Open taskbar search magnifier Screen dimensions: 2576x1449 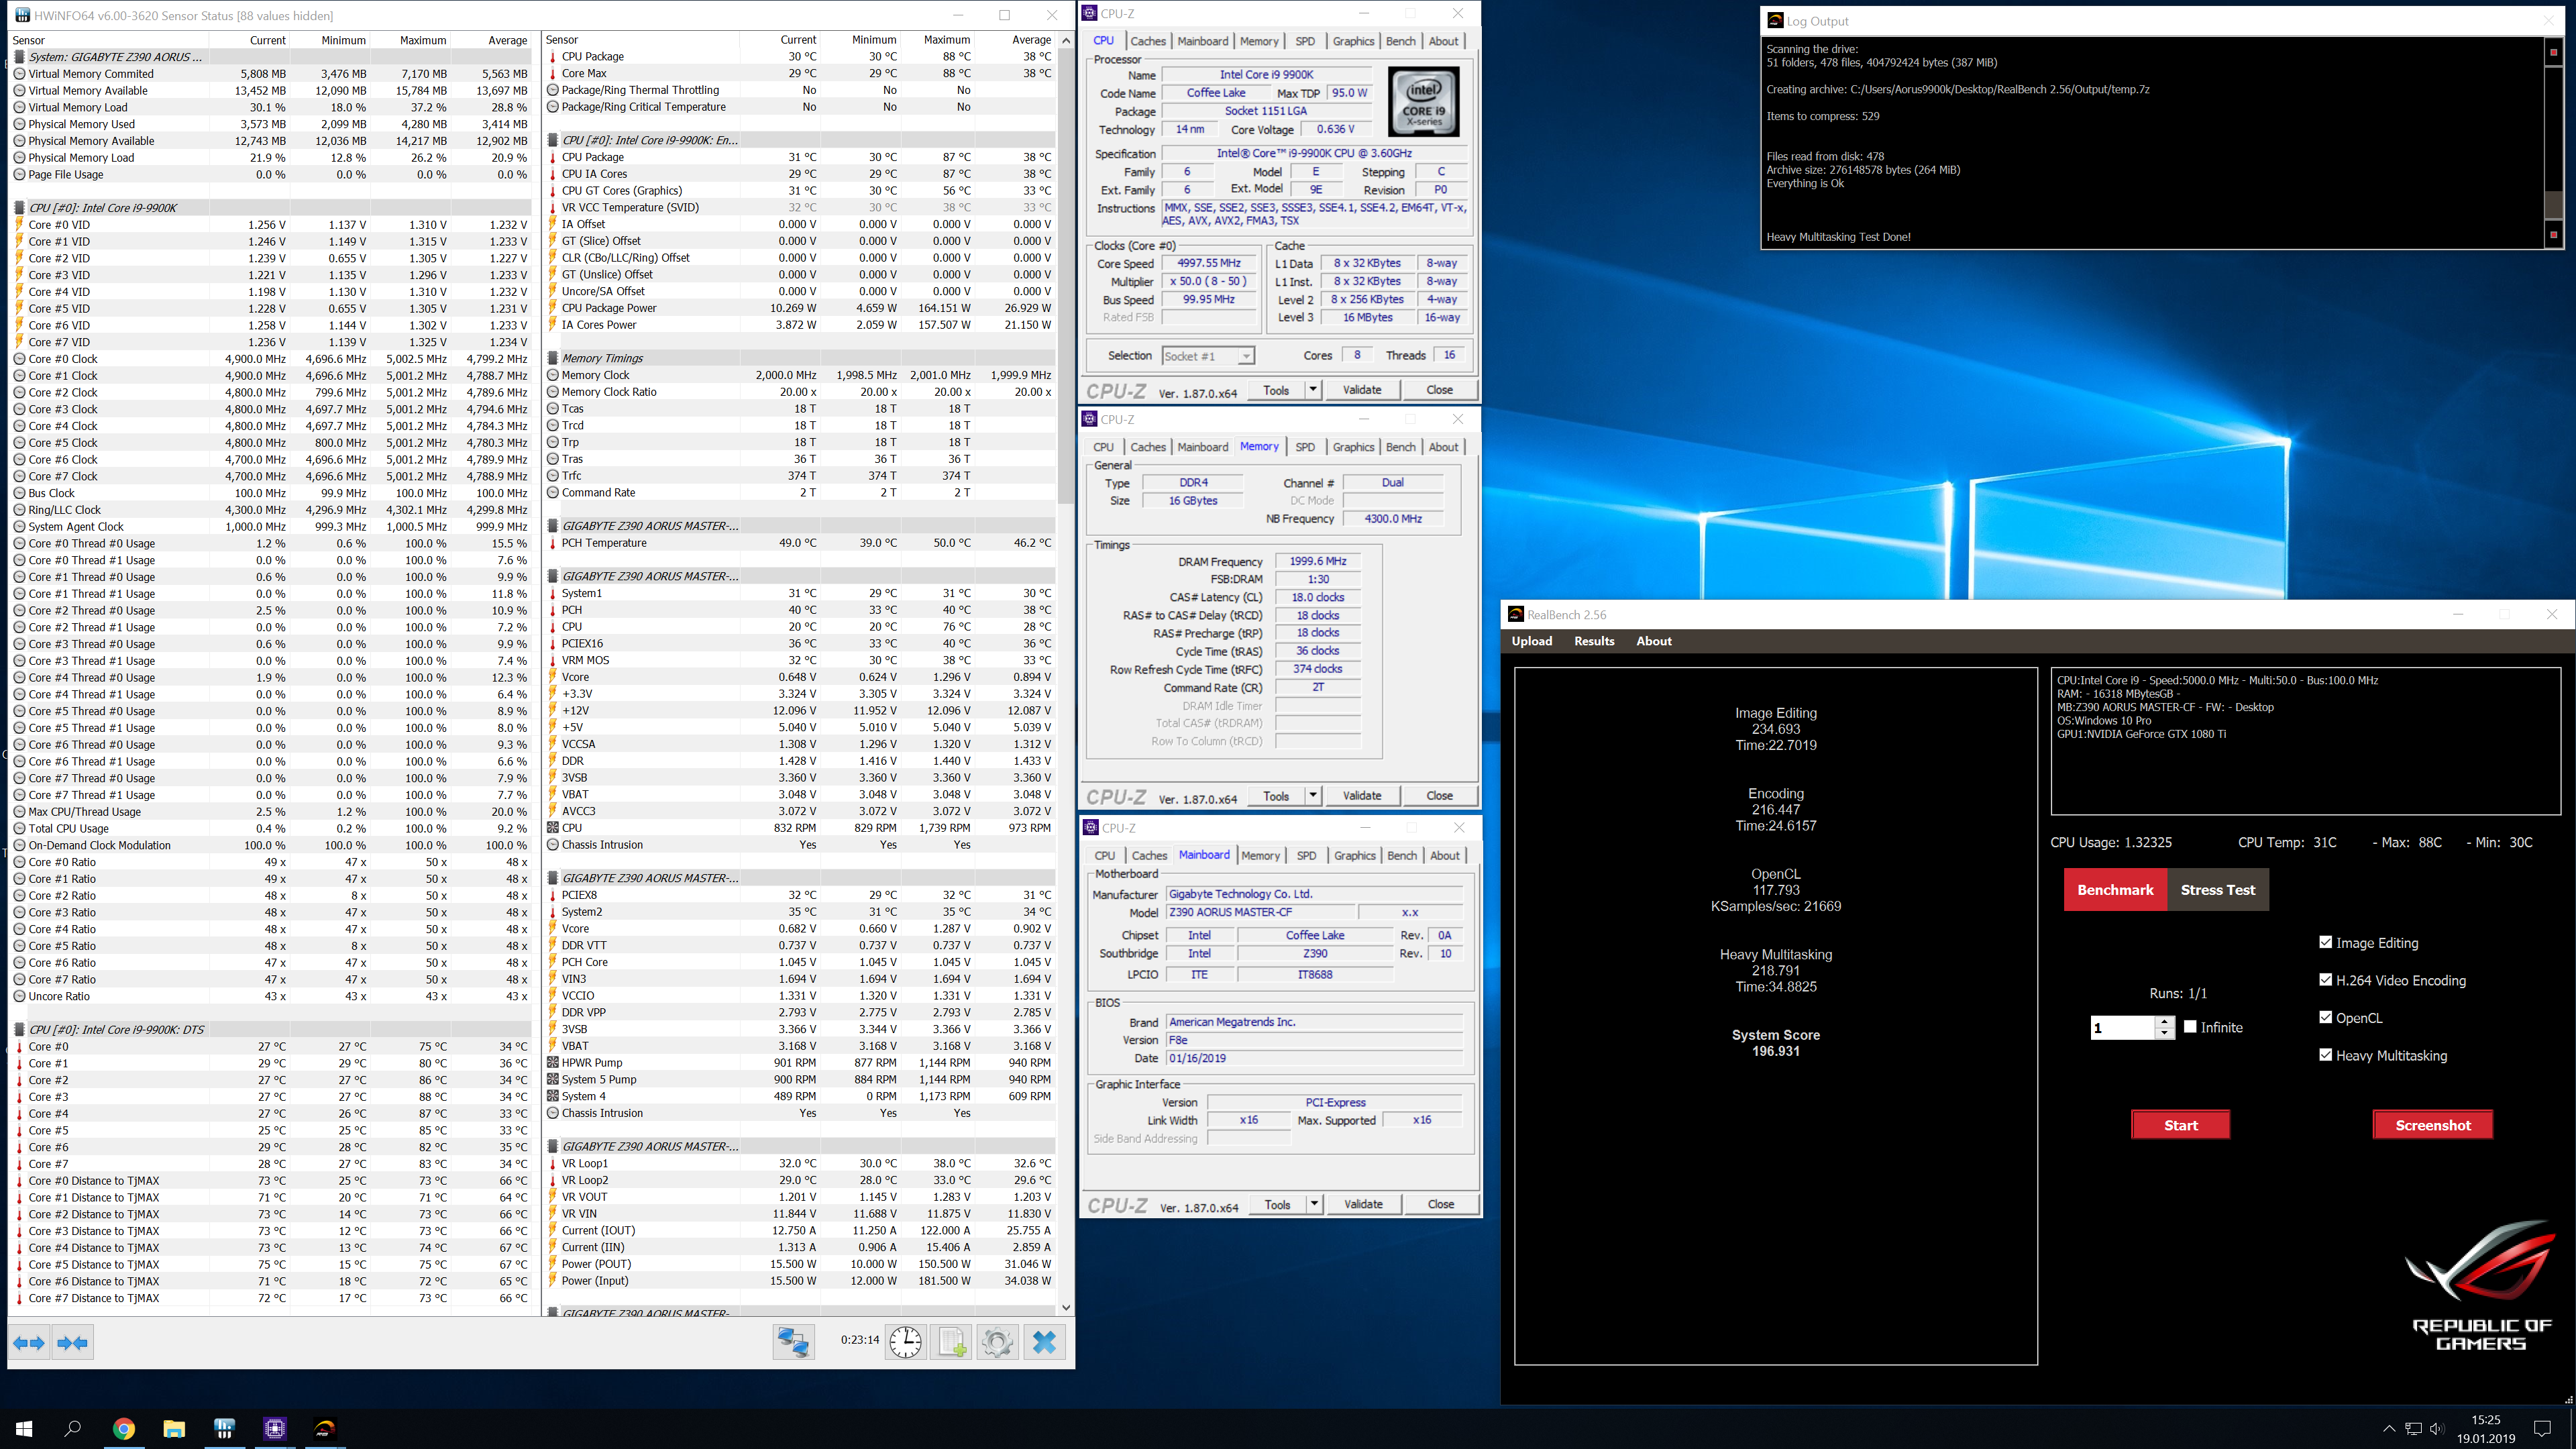point(73,1428)
